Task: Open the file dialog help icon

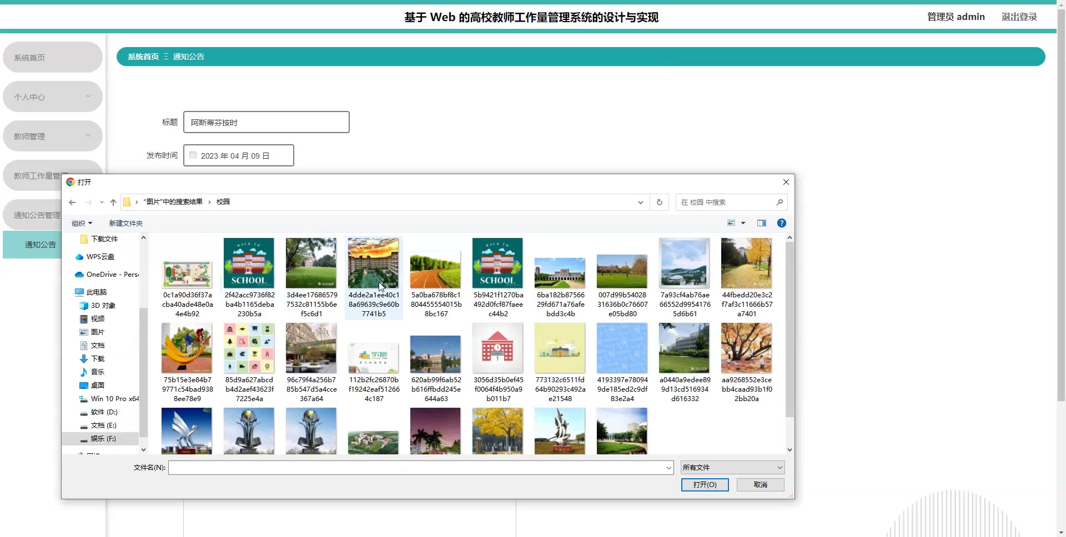Action: (782, 223)
